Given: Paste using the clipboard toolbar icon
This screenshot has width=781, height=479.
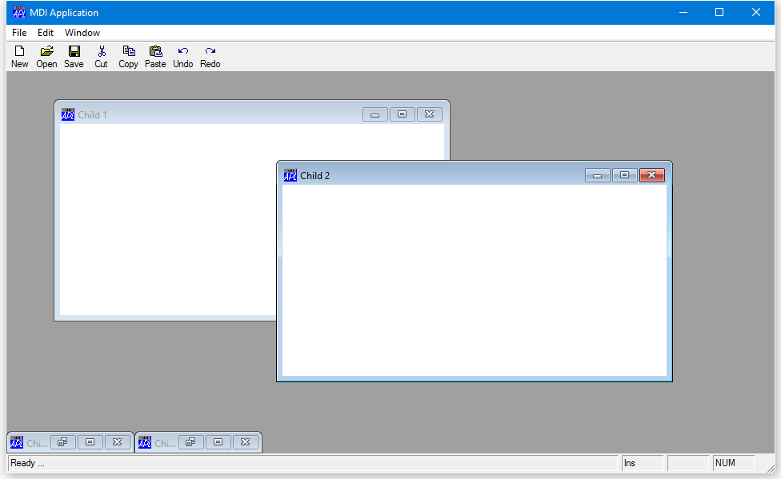Looking at the screenshot, I should click(155, 56).
